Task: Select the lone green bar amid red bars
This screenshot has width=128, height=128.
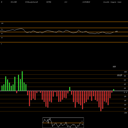Action: click(70, 89)
